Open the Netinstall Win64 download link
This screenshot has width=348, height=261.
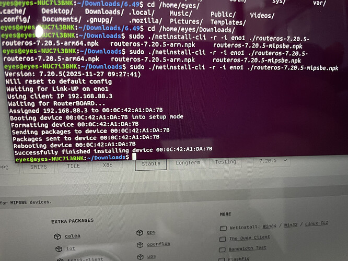click(x=270, y=226)
